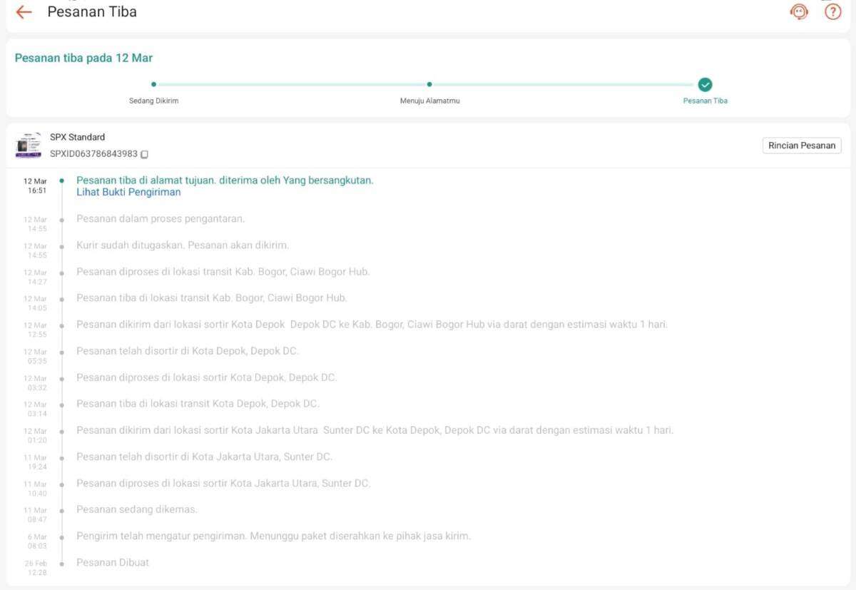This screenshot has height=590, width=856.
Task: Open customer service chat headset icon
Action: click(799, 12)
